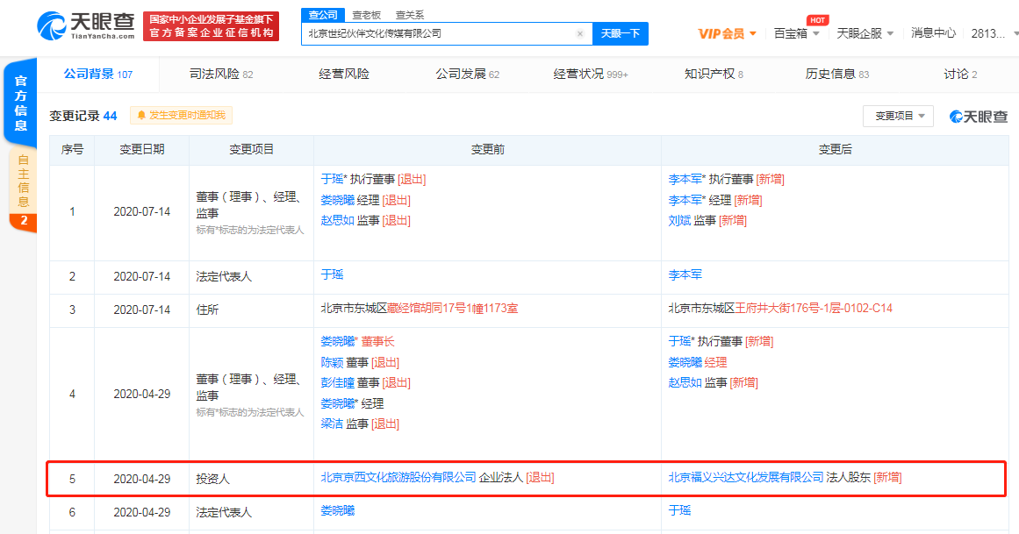
Task: Switch to the 查老板 search tab
Action: [x=367, y=15]
